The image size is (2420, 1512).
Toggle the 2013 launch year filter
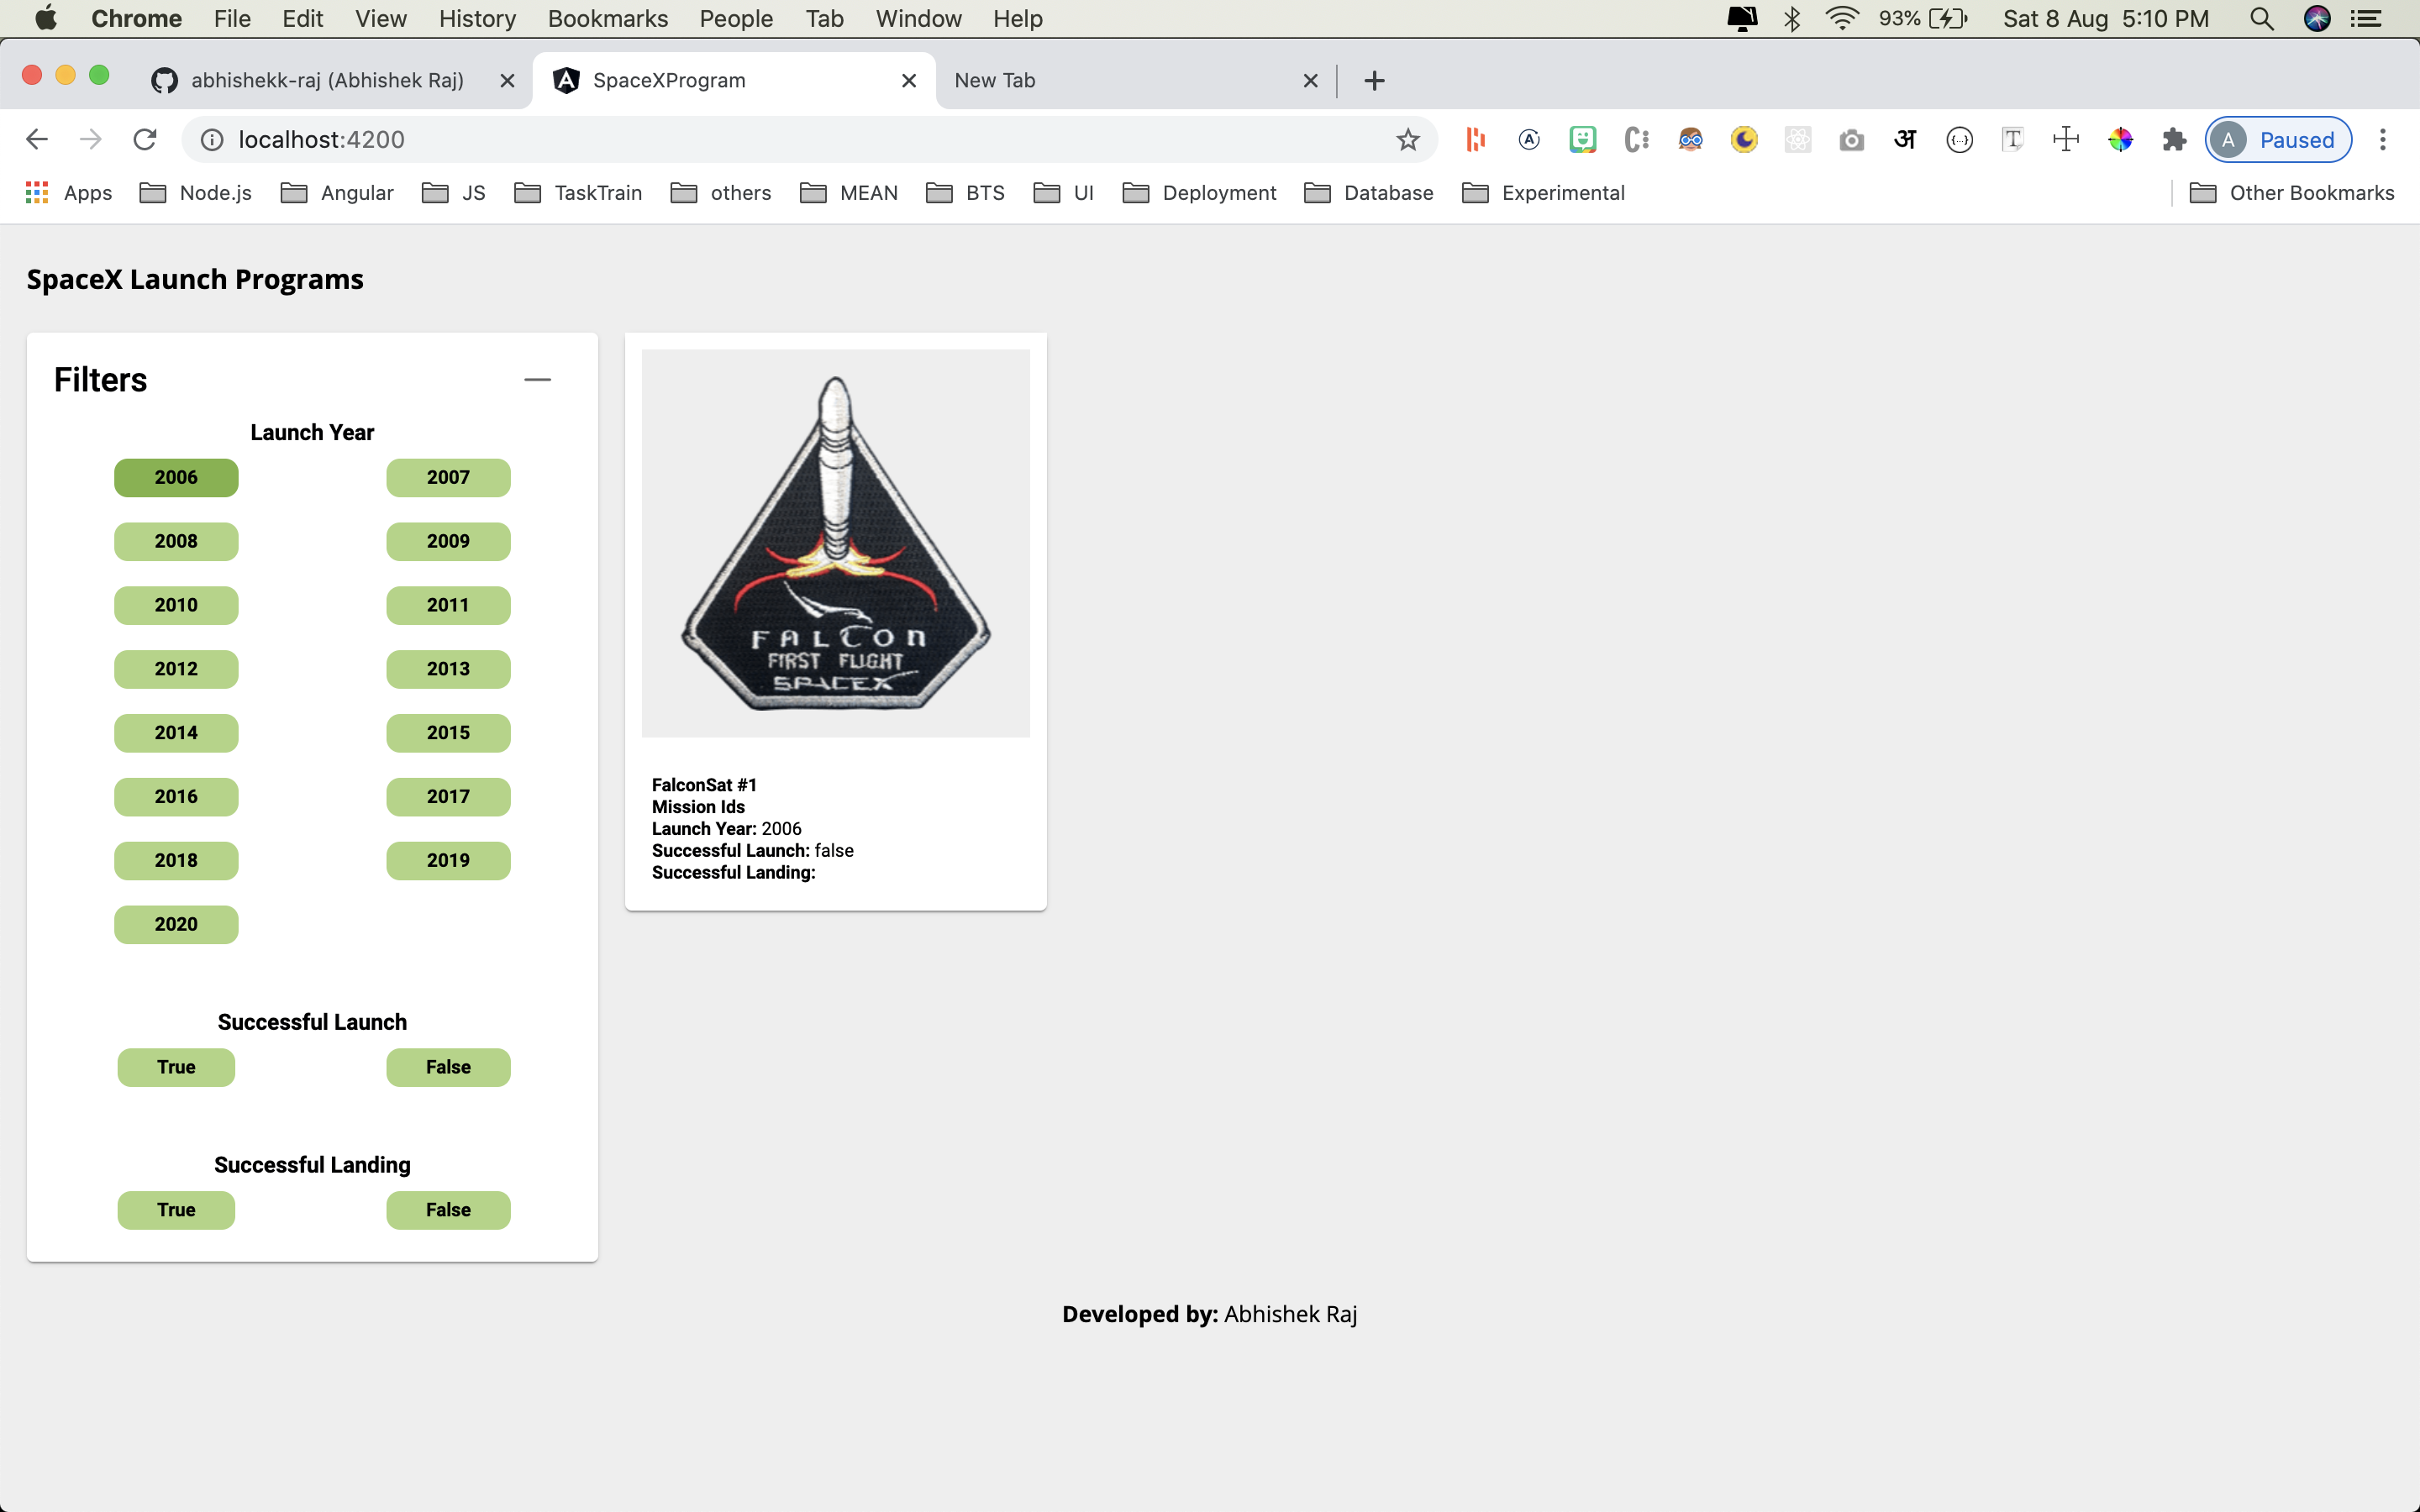[448, 669]
